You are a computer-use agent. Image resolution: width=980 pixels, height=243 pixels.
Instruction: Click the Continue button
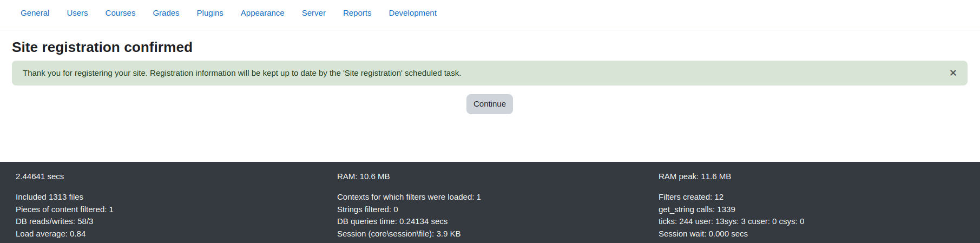click(x=490, y=104)
